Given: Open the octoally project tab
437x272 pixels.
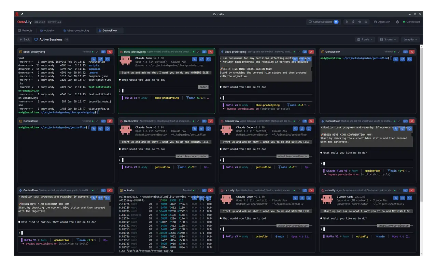Looking at the screenshot, I should [x=47, y=30].
